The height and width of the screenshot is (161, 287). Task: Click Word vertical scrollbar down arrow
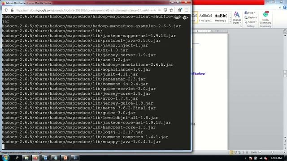coord(285,138)
